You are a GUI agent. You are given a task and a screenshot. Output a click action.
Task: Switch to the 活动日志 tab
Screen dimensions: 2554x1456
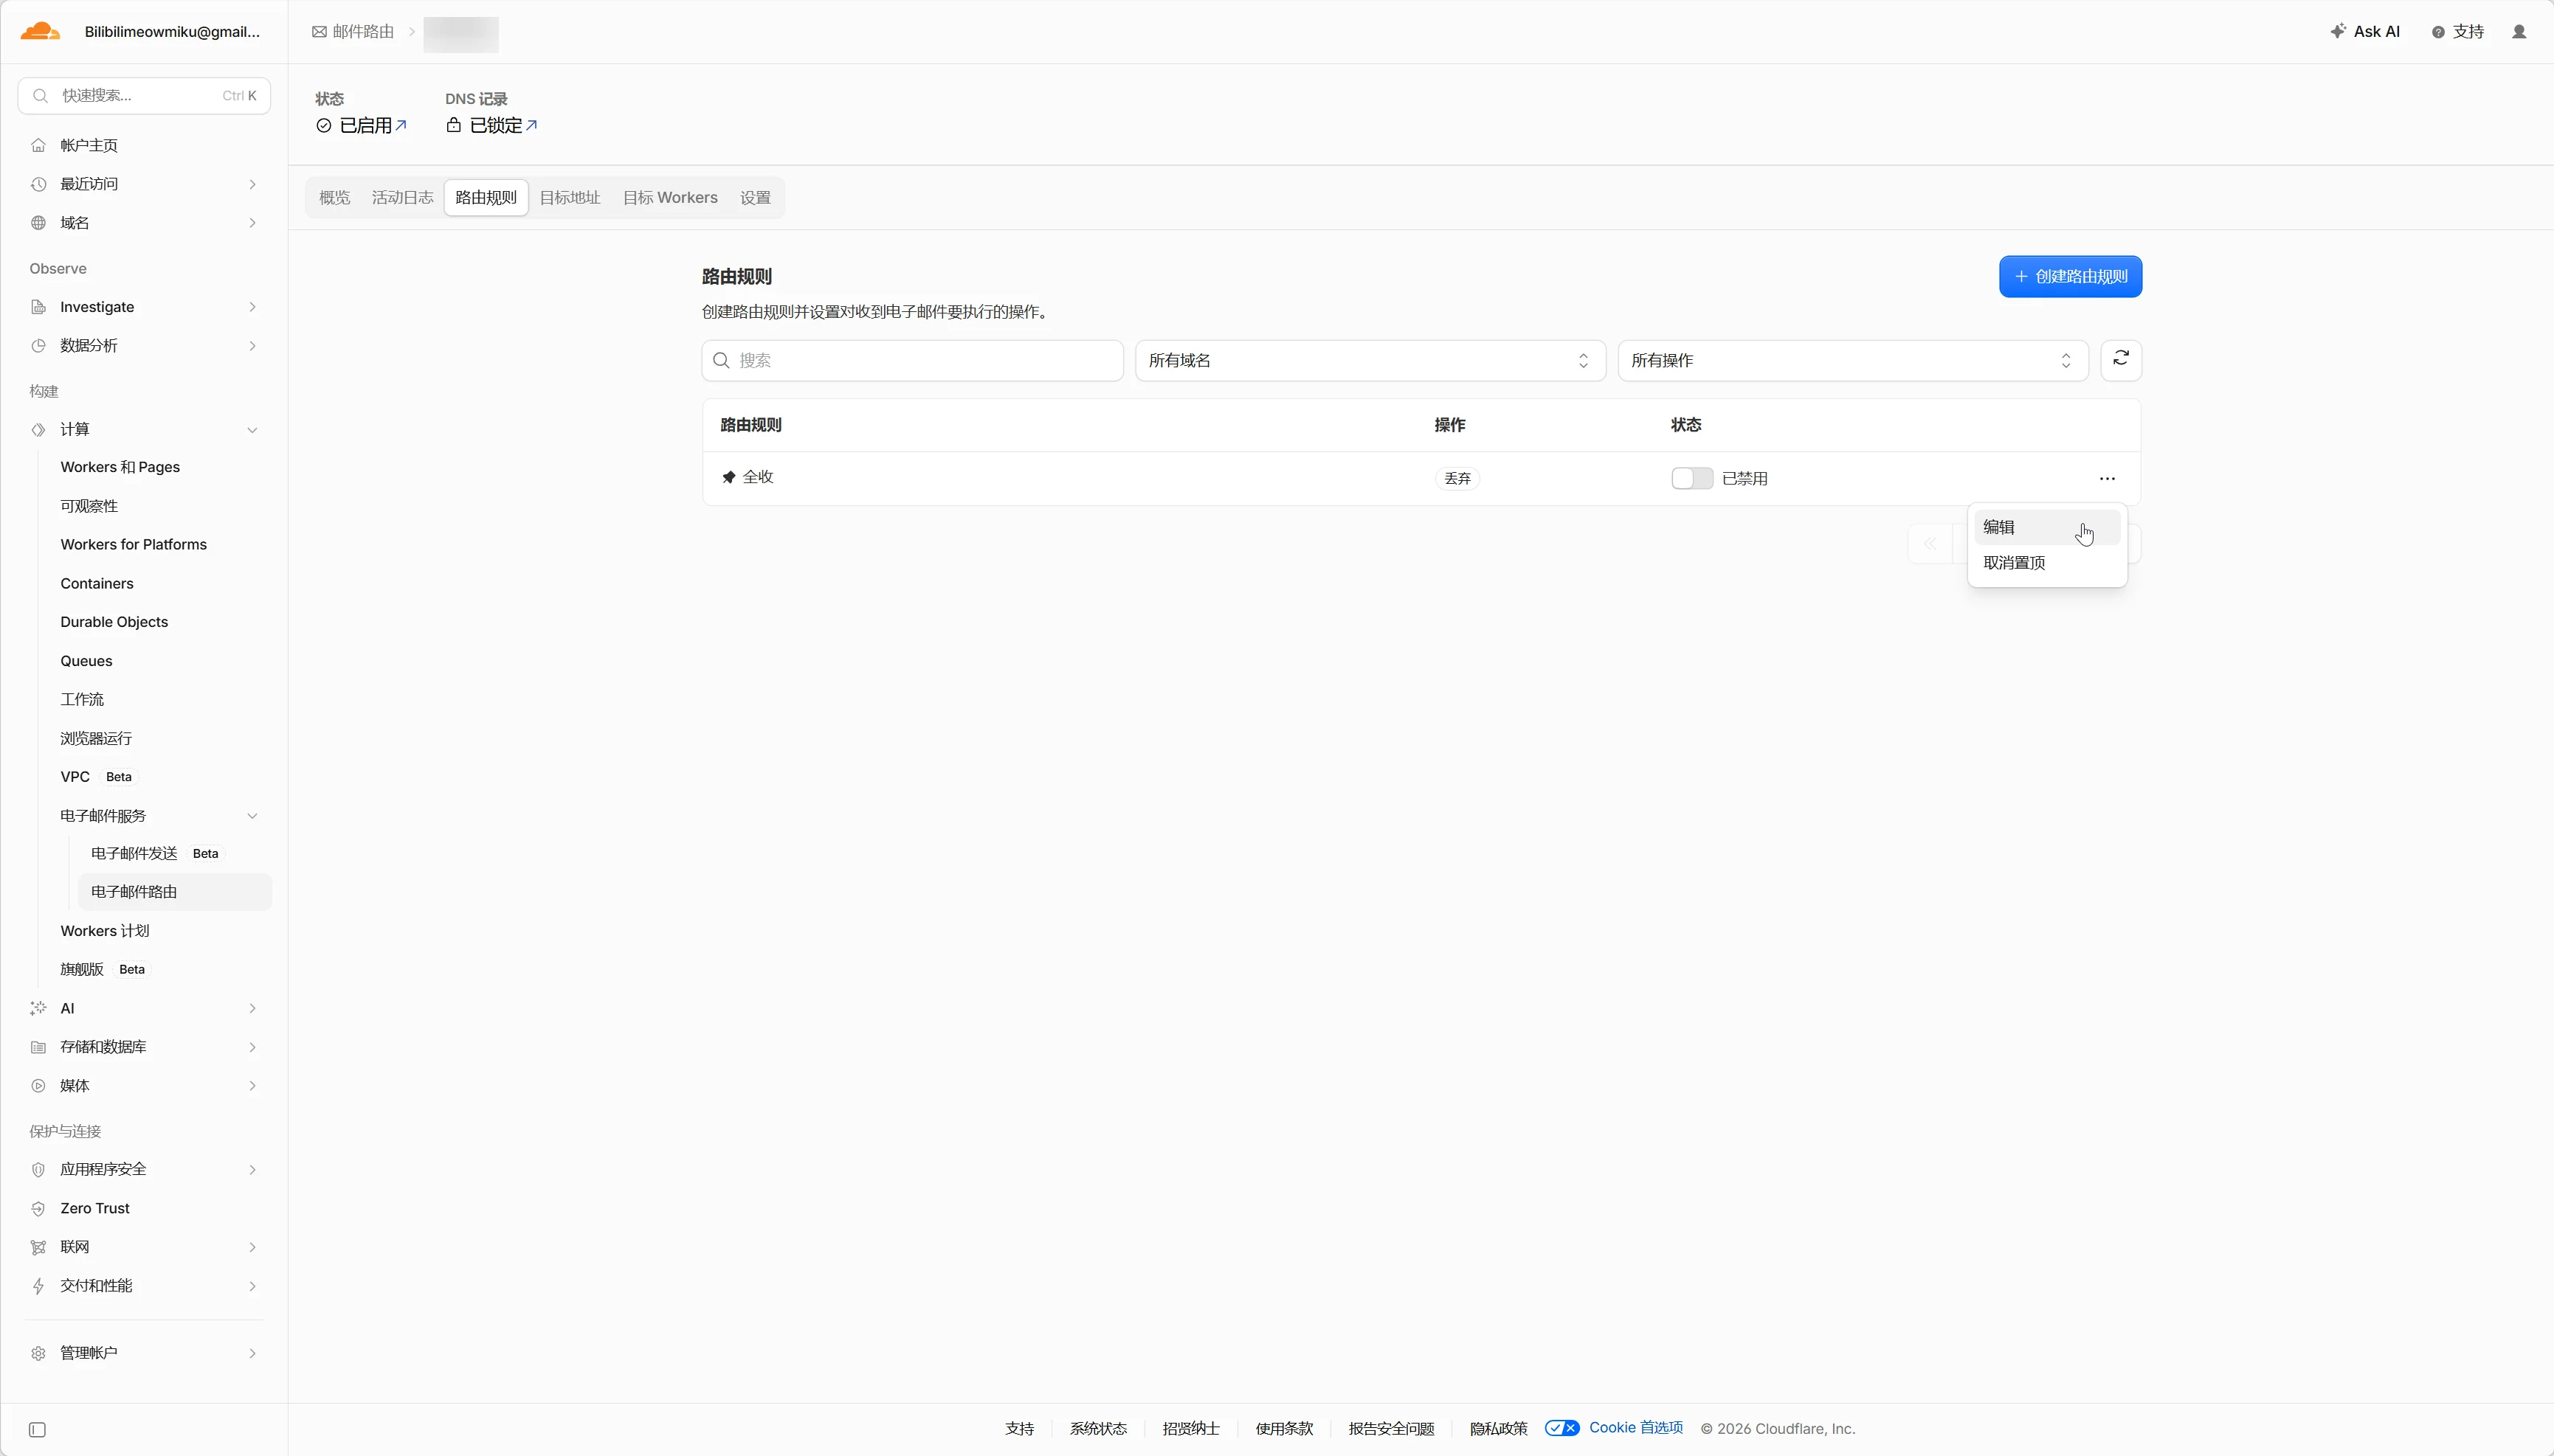[x=402, y=198]
